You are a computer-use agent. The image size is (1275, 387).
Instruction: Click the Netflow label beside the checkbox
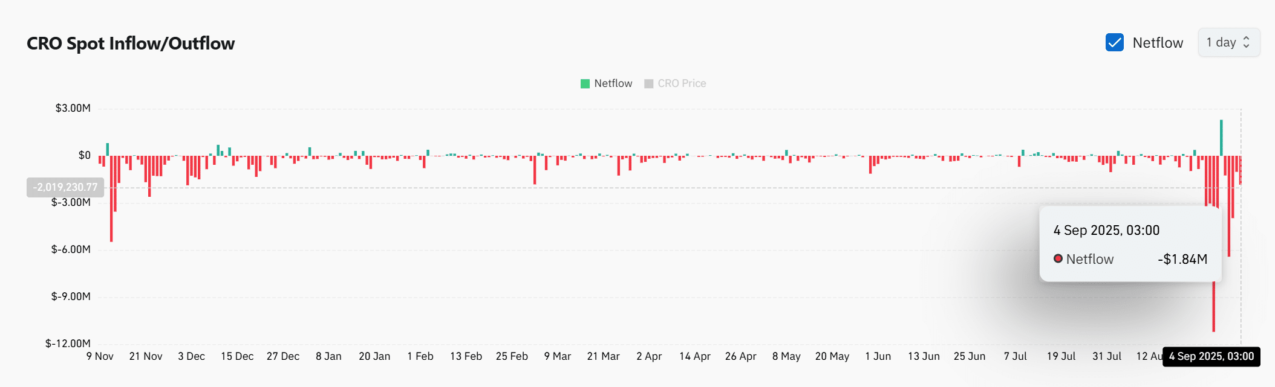(x=1157, y=43)
